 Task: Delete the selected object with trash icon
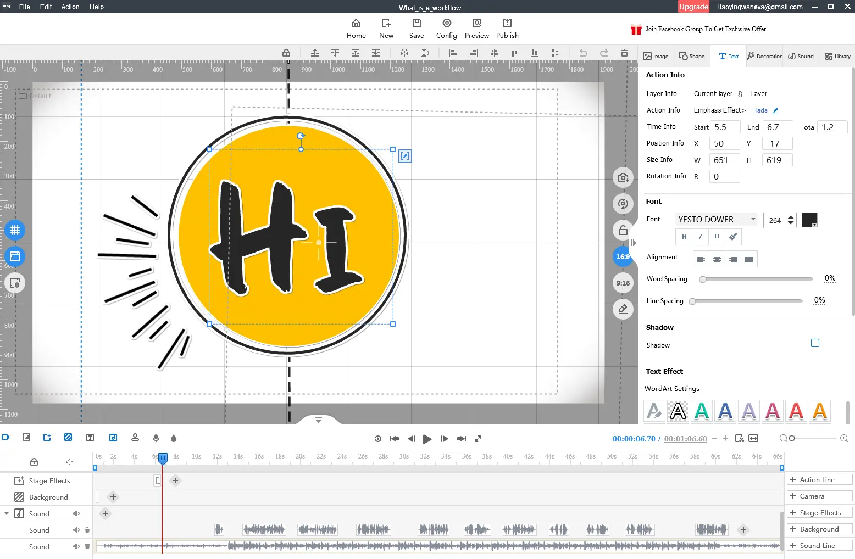tap(624, 53)
